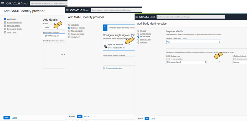The image size is (247, 121).
Task: Click Oracle Cloud logo in Exchange metadata window
Action: 80,10
